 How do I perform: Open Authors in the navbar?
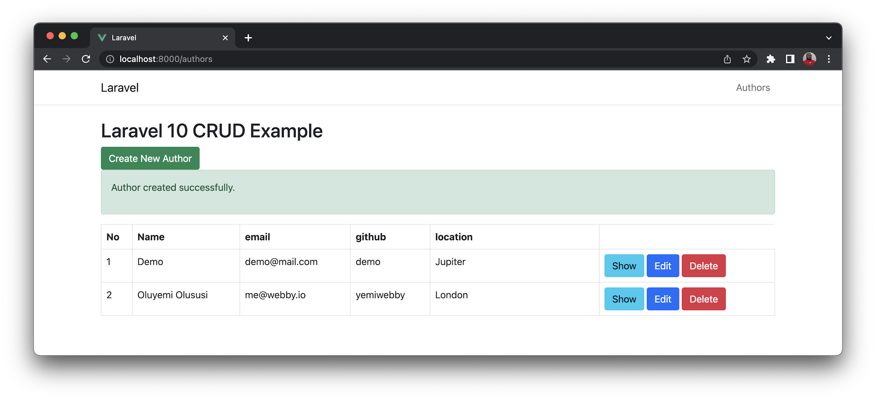[x=752, y=88]
